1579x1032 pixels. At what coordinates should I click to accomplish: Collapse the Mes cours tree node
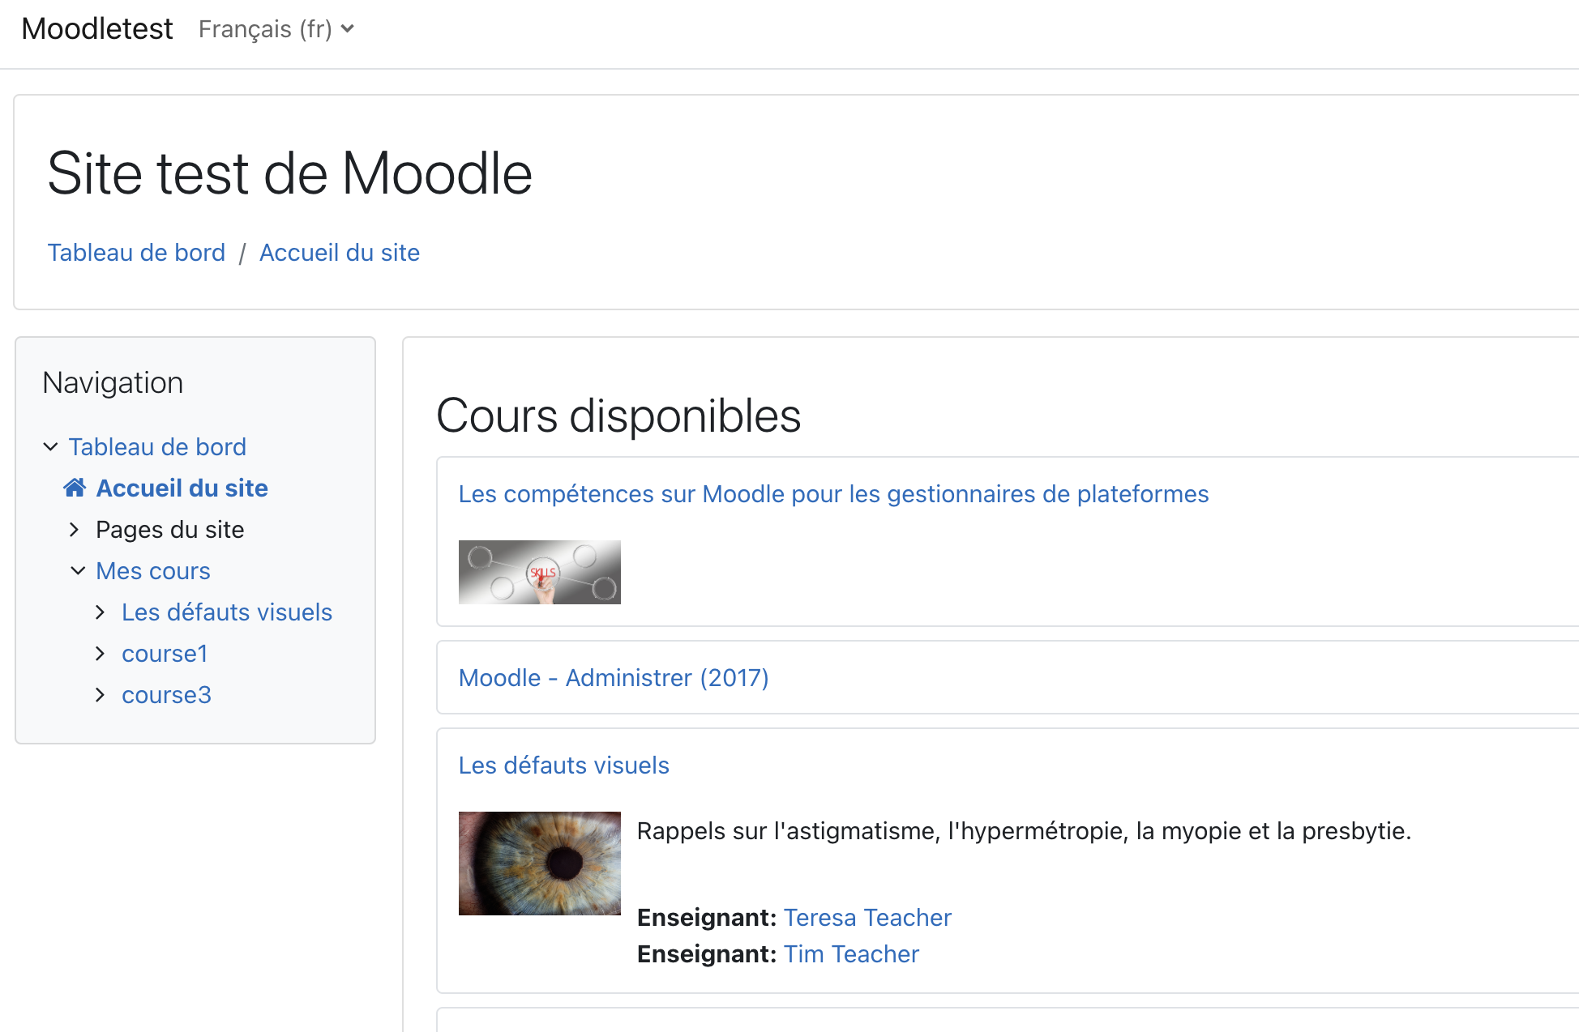[x=78, y=570]
